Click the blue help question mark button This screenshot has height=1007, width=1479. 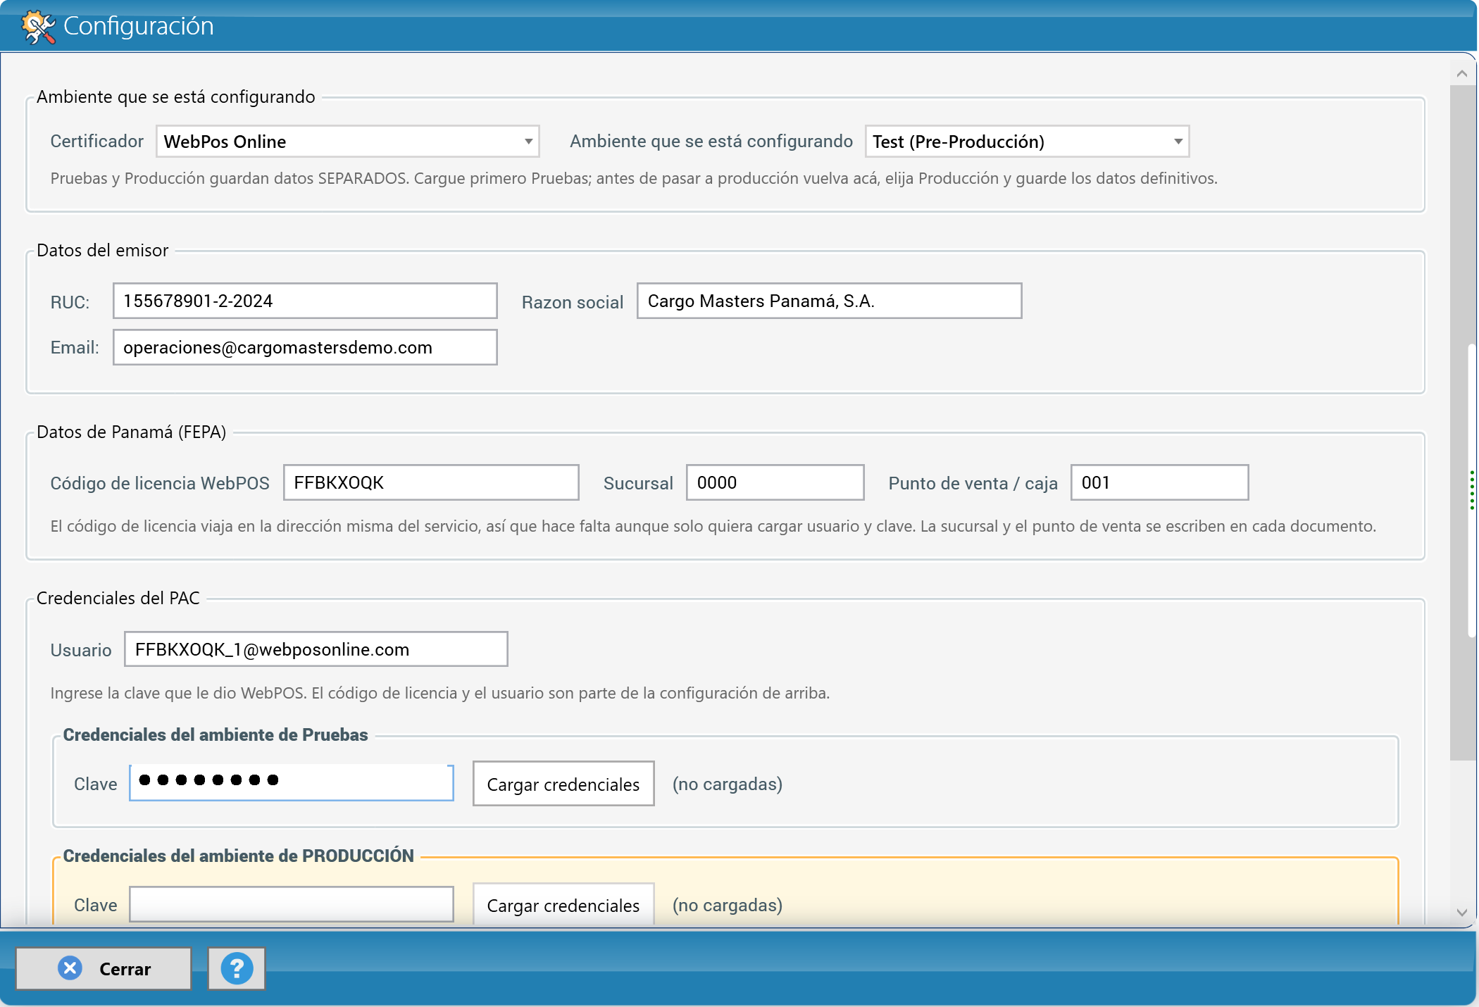point(237,969)
